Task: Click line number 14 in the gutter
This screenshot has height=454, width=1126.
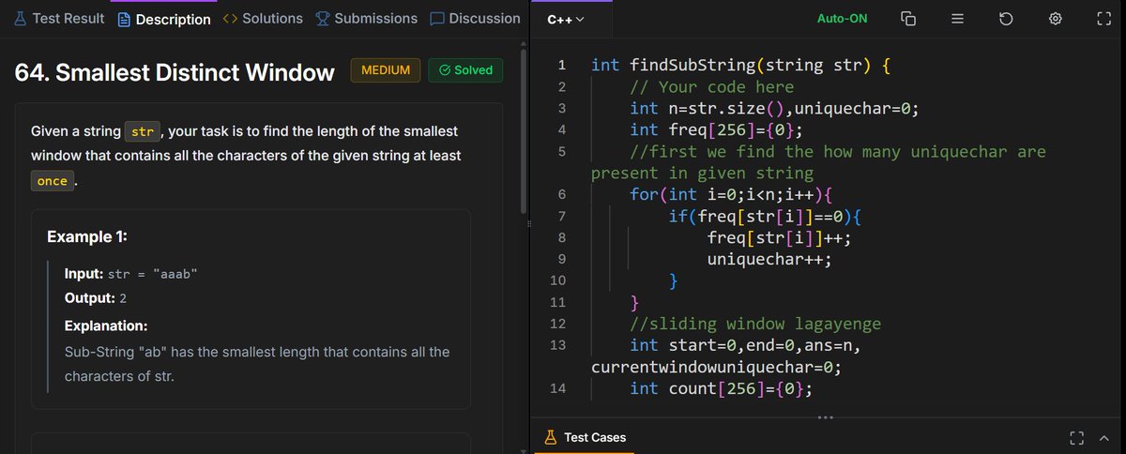Action: click(x=557, y=388)
